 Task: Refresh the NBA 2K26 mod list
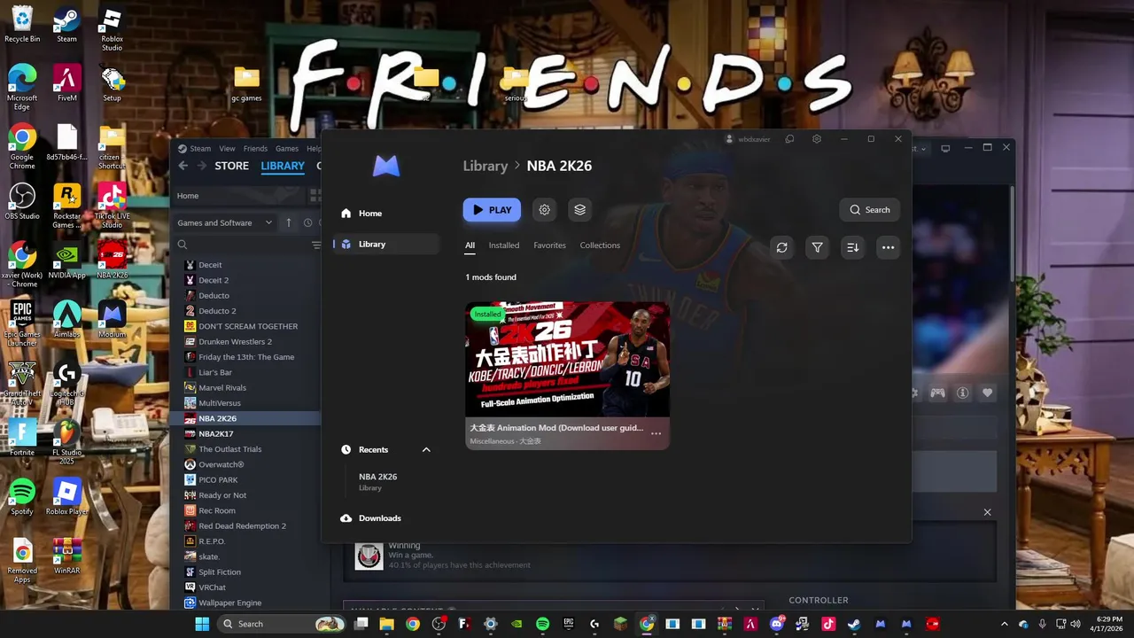tap(781, 248)
